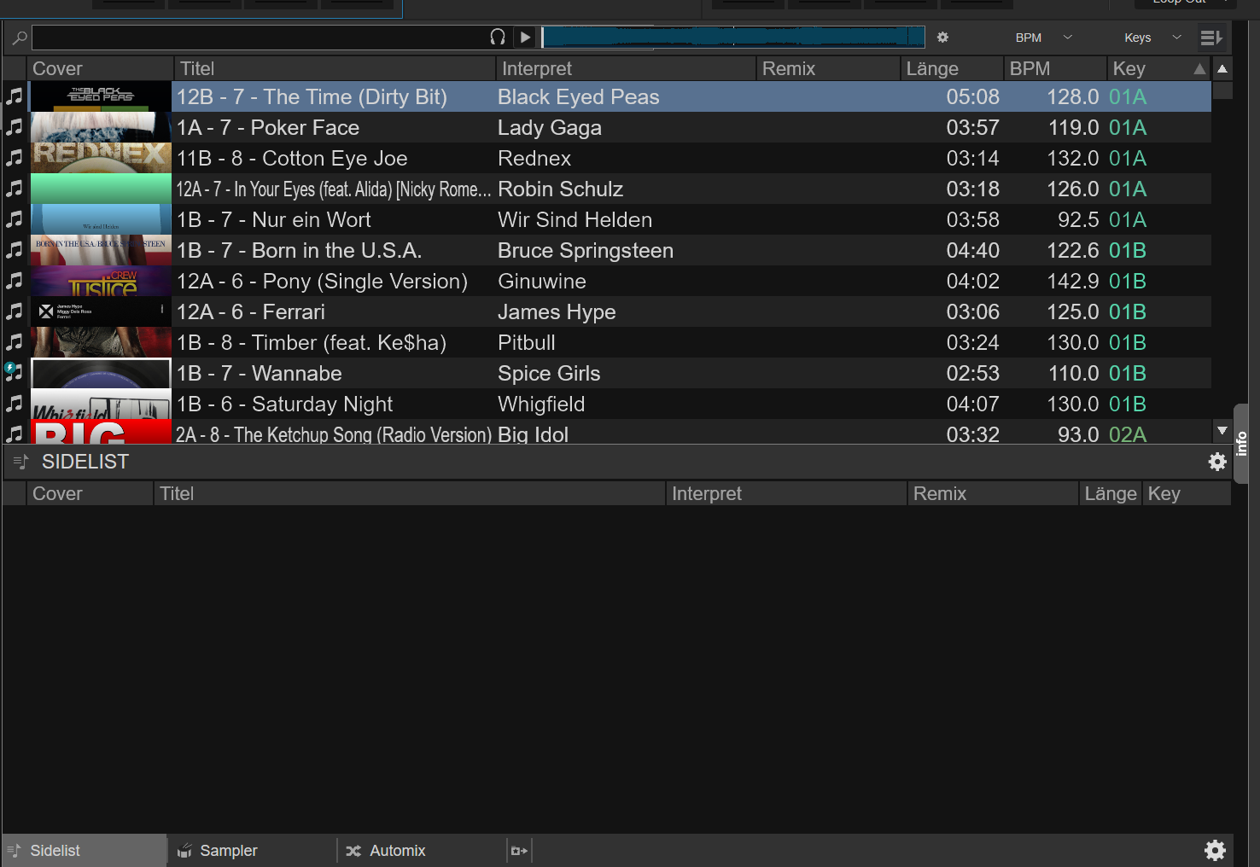Click the add panel icon beside Automix

(x=519, y=851)
